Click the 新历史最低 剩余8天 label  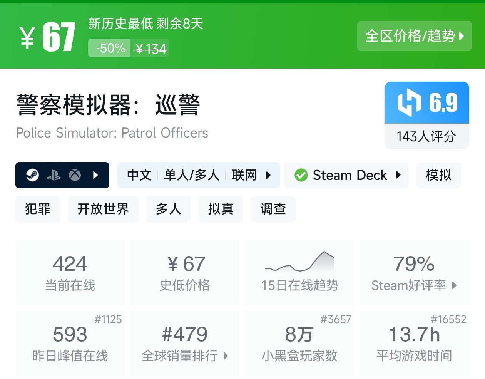145,24
